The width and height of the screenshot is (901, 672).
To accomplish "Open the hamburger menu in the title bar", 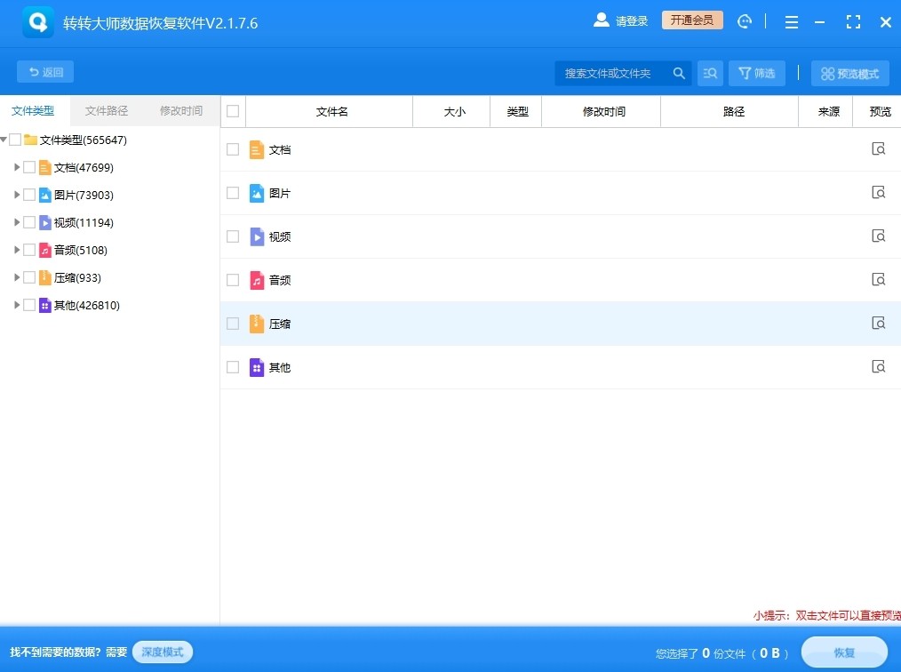I will point(791,21).
